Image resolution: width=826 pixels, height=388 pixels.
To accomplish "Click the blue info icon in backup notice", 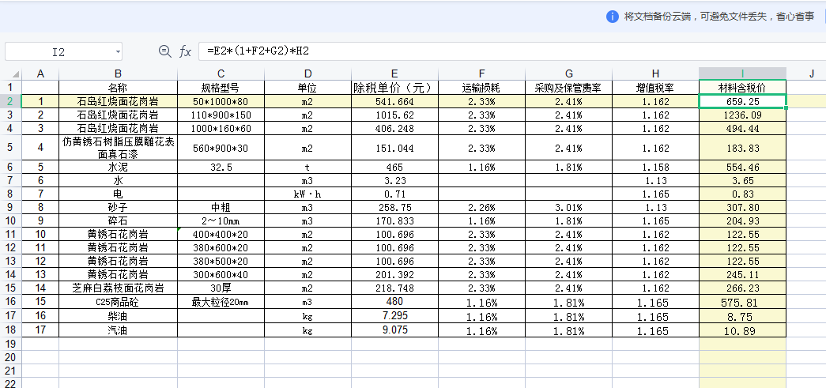I will (x=612, y=17).
